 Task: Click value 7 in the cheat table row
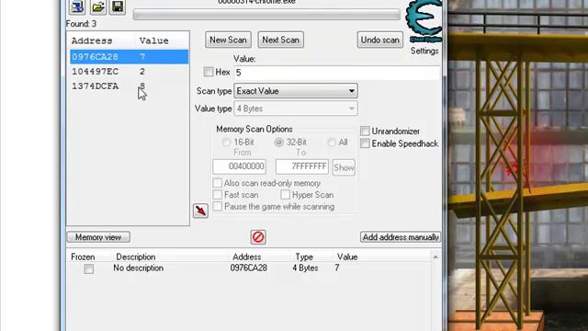click(337, 268)
